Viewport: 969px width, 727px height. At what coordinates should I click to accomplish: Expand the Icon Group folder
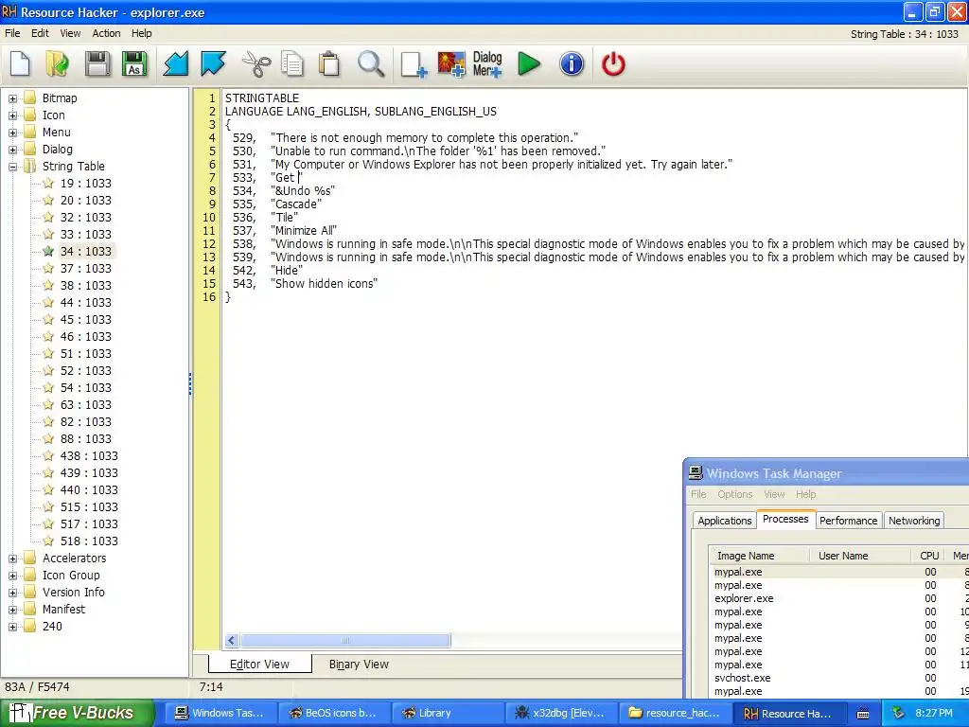tap(12, 576)
